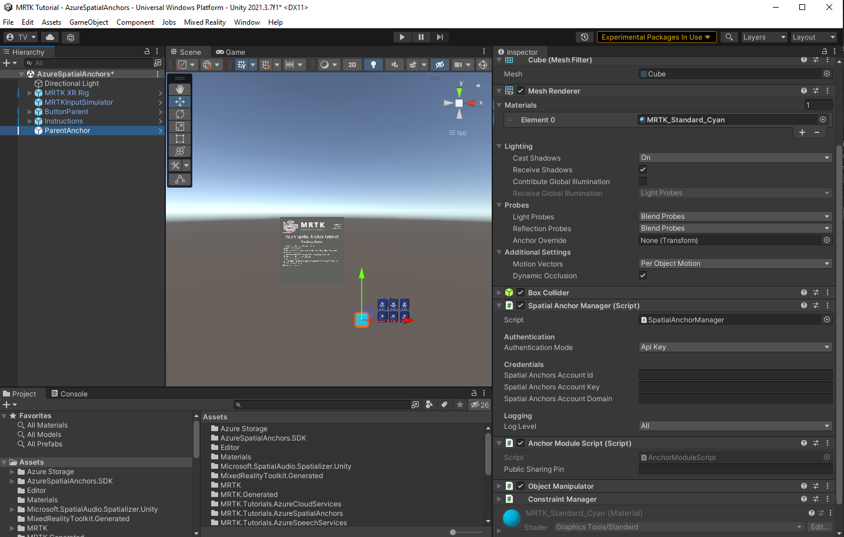Click the cyan material preview sphere
Screen dimensions: 844x537
(512, 518)
